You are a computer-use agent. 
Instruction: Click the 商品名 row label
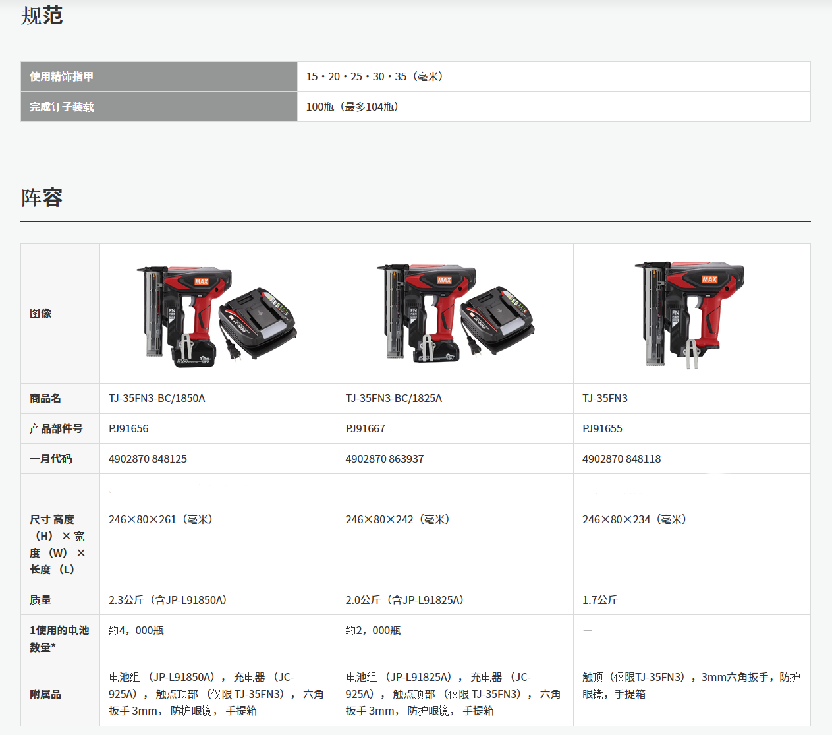tap(45, 398)
